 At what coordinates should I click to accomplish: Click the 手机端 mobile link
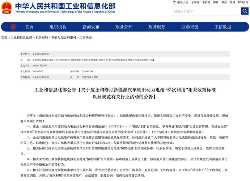click(206, 2)
